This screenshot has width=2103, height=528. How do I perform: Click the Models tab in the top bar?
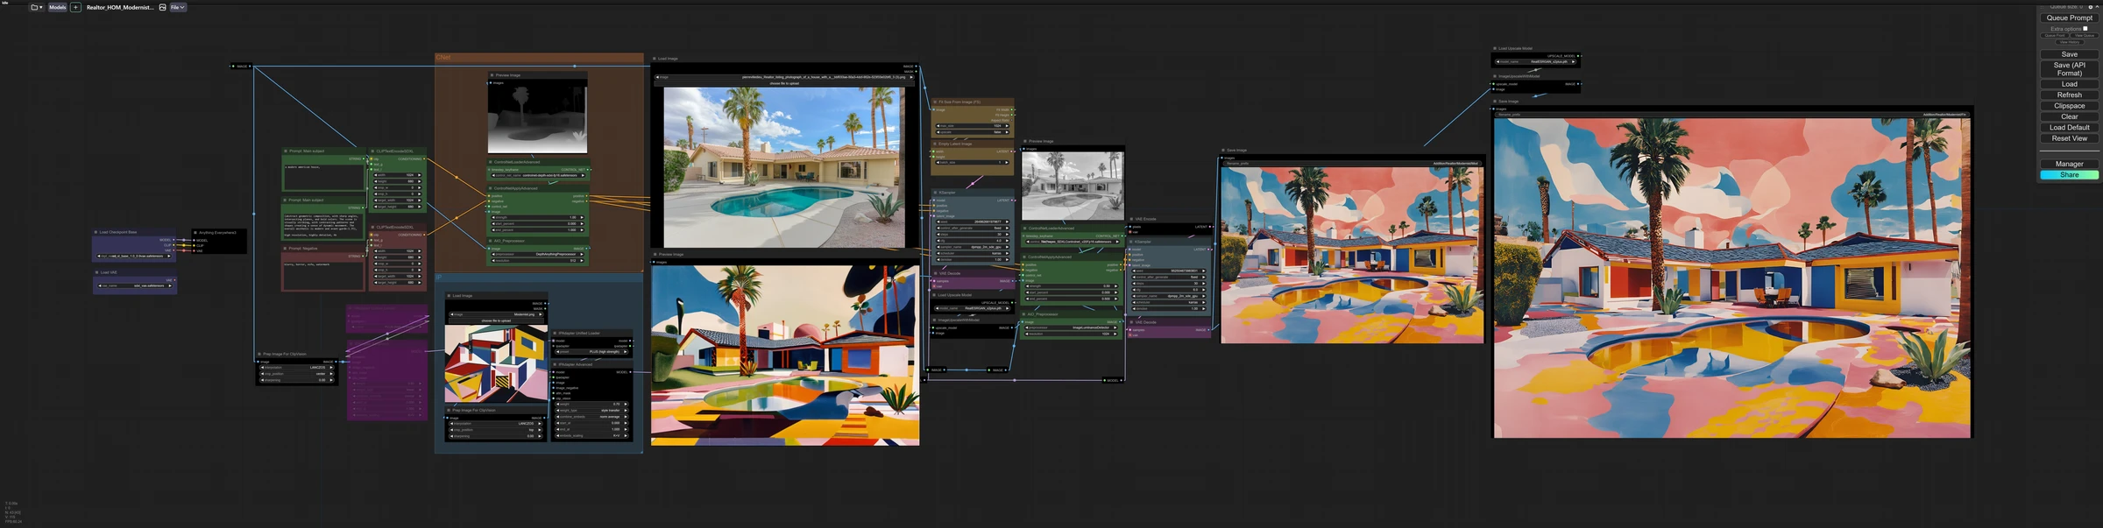pyautogui.click(x=57, y=7)
